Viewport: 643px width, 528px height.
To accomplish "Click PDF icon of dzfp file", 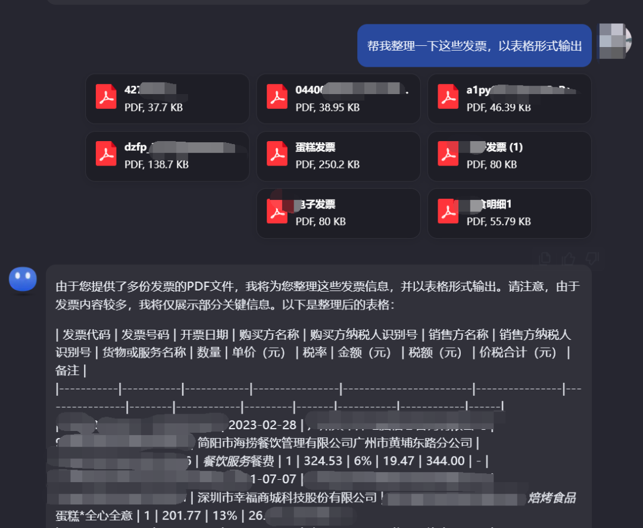I will click(106, 154).
